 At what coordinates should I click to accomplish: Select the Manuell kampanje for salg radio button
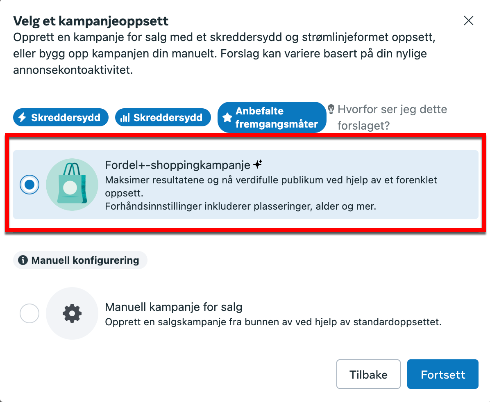29,314
